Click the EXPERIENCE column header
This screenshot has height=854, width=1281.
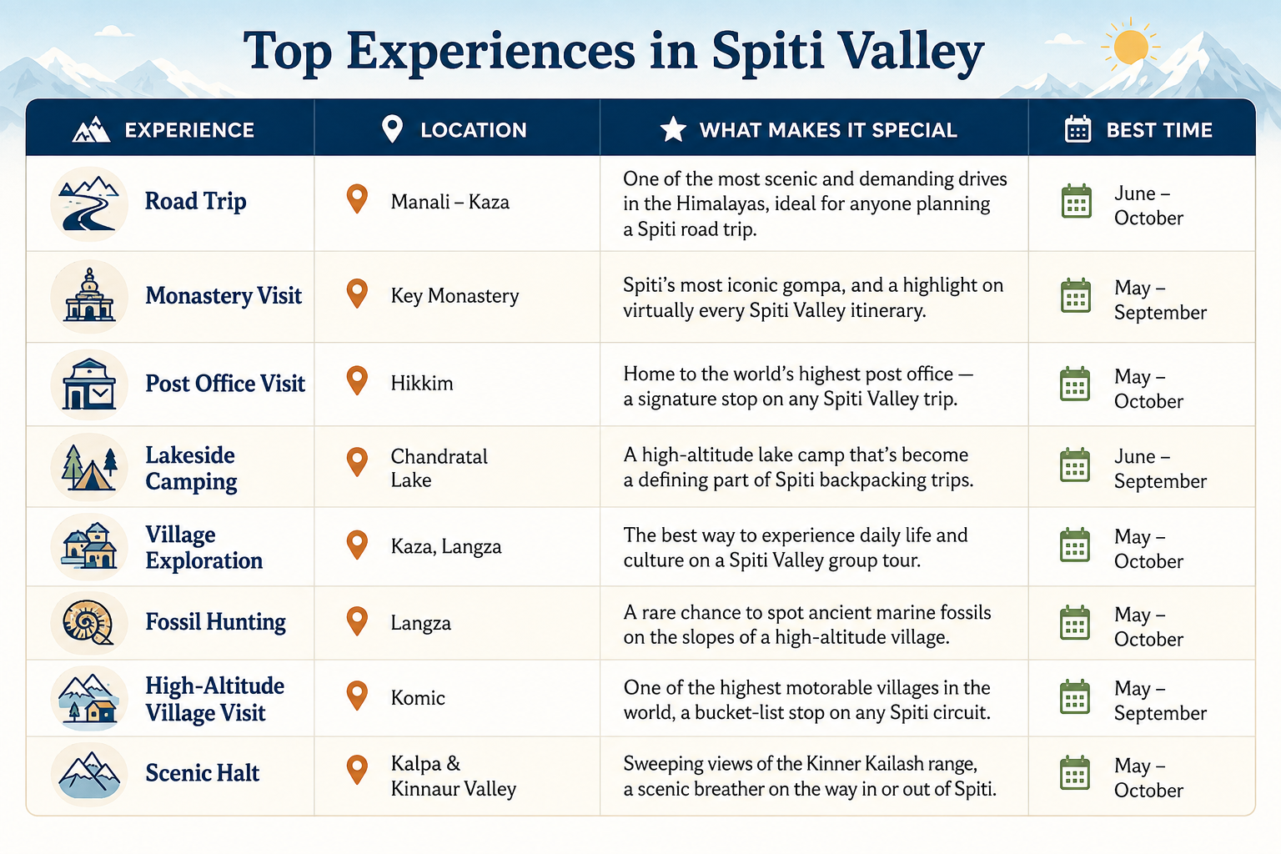click(x=163, y=129)
